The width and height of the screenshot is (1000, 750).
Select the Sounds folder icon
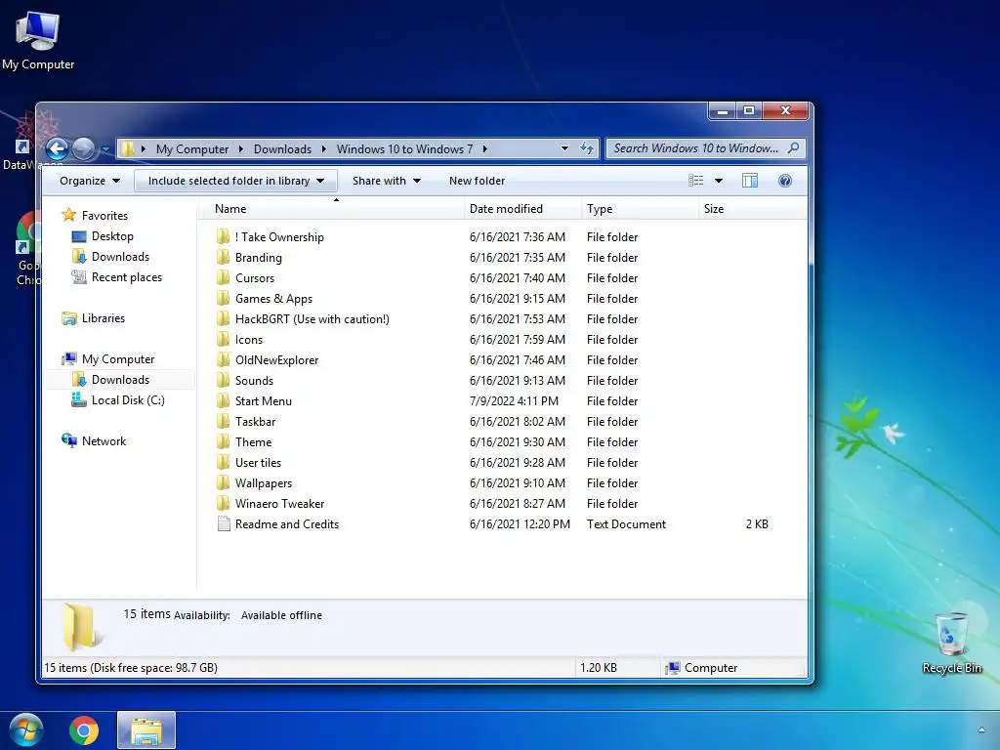pos(223,380)
